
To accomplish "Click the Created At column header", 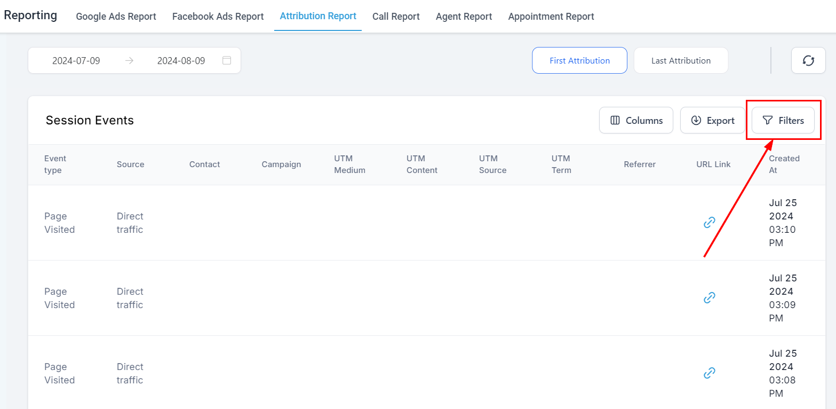I will (784, 164).
